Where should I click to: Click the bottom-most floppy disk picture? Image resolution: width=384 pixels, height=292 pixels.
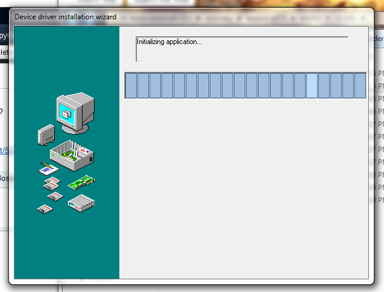point(45,209)
